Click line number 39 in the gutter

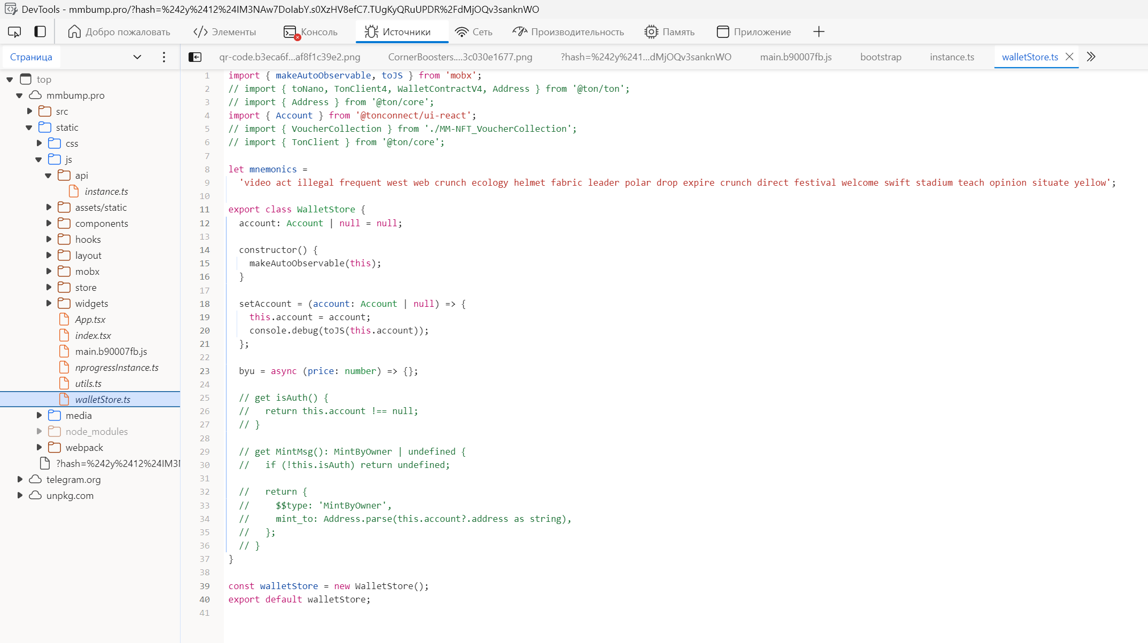(205, 586)
